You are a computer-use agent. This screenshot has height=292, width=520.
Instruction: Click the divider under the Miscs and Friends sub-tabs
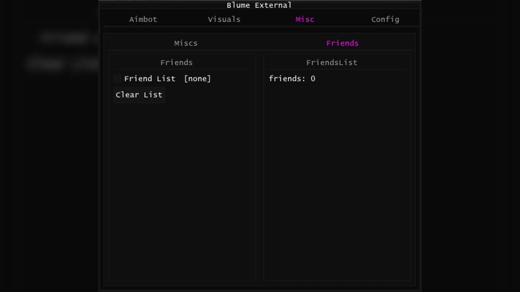261,50
